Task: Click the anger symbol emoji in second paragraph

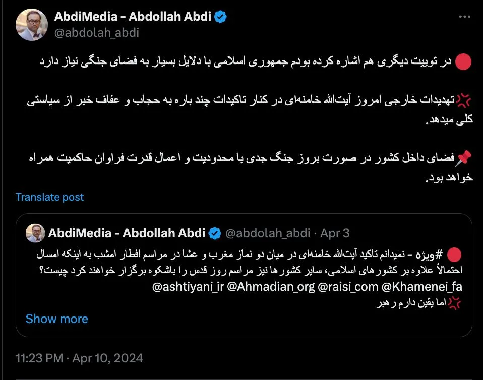Action: [463, 100]
